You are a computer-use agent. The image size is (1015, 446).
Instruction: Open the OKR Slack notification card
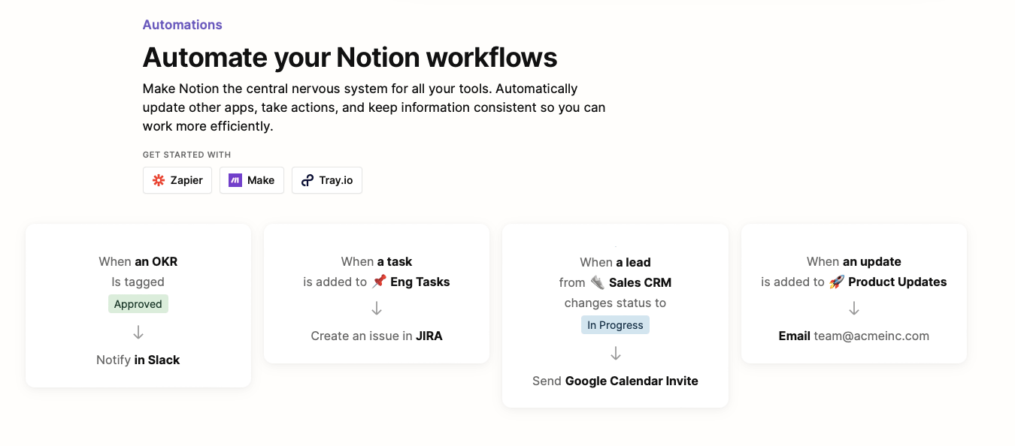[x=138, y=305]
